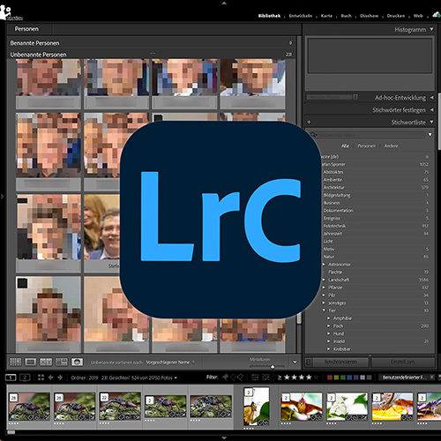Filter by first star rating

pyautogui.click(x=287, y=377)
